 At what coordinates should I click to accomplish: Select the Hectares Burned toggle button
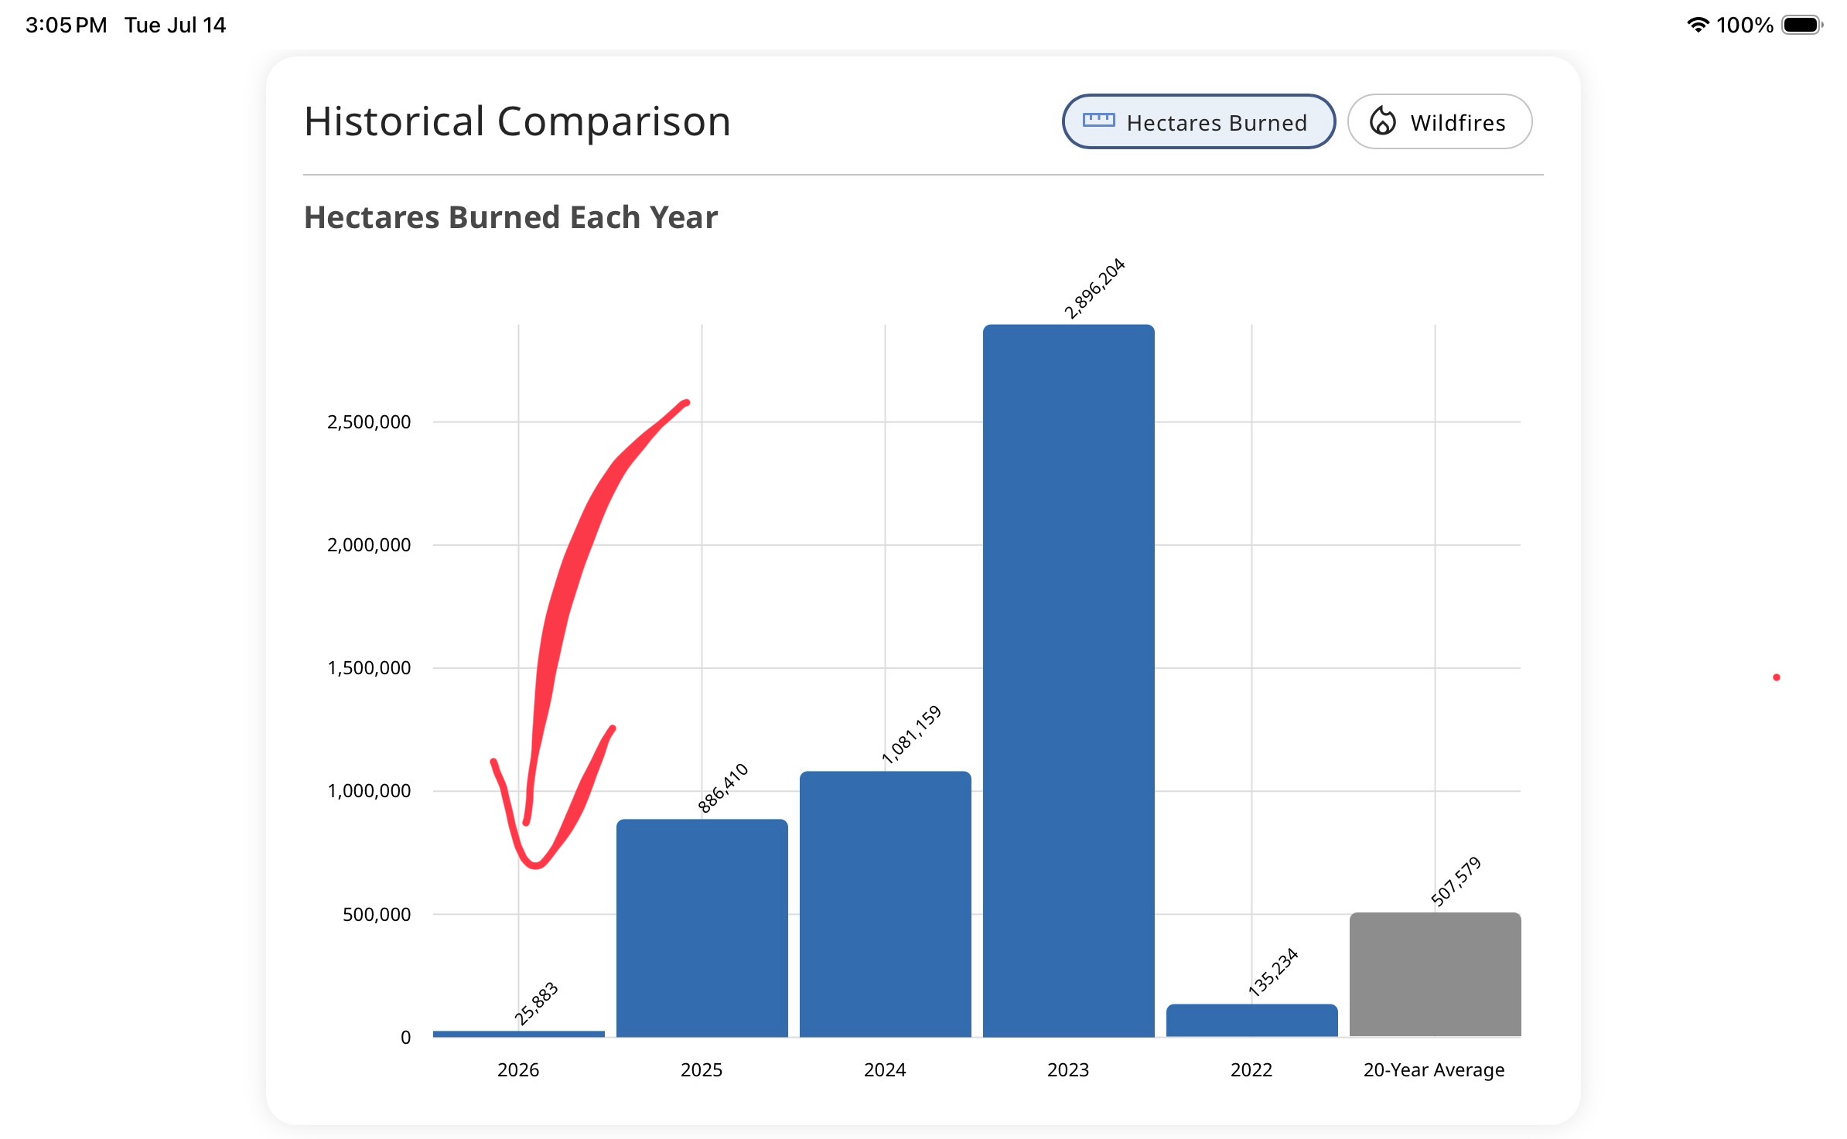coord(1198,122)
